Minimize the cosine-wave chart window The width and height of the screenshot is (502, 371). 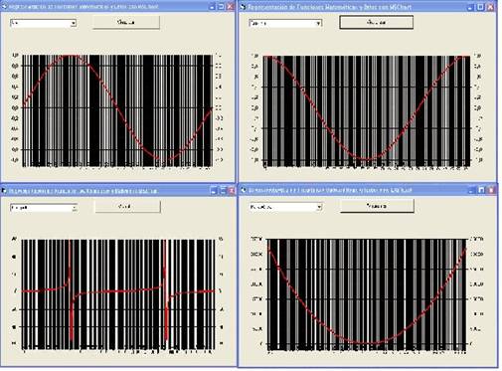point(471,7)
